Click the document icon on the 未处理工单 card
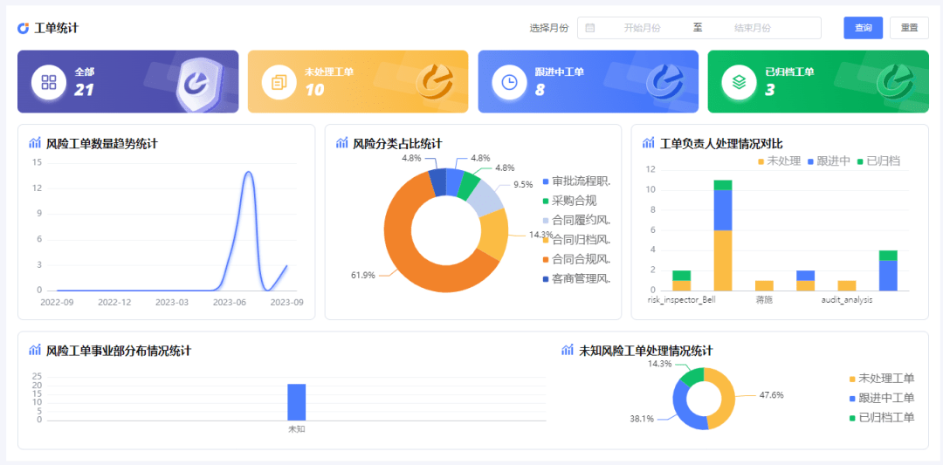Image resolution: width=943 pixels, height=465 pixels. 279,82
